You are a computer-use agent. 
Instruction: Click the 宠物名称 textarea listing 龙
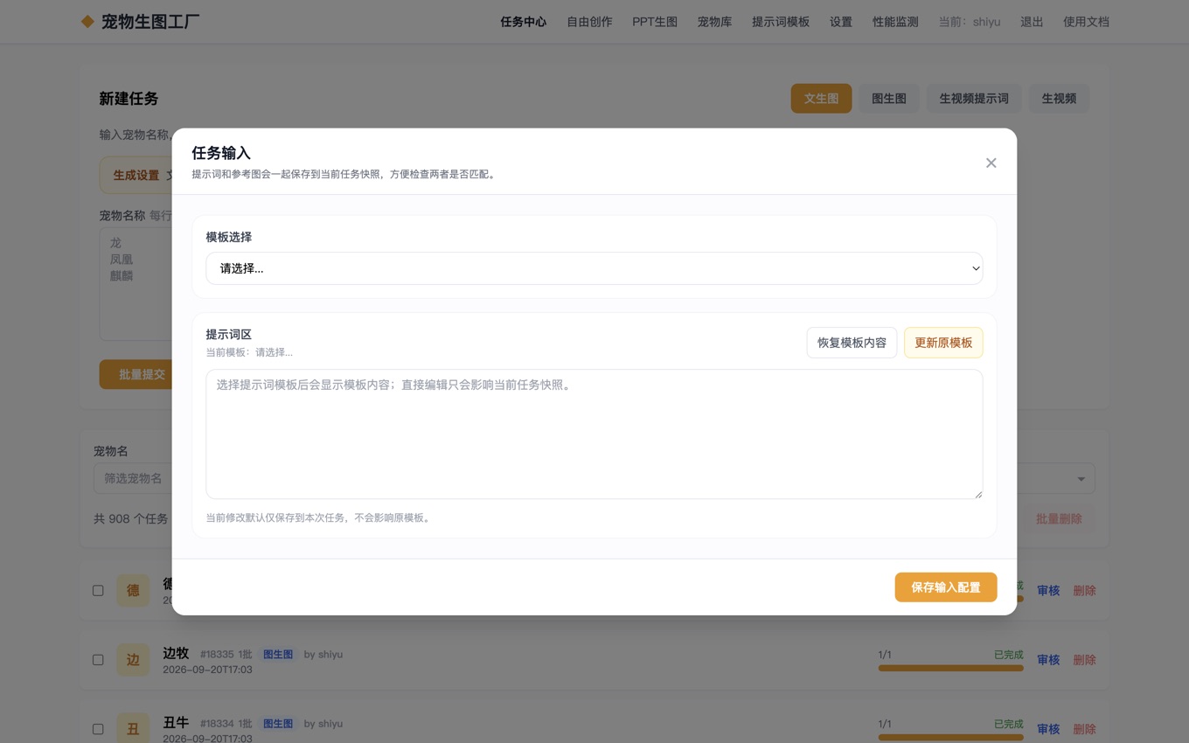point(136,284)
